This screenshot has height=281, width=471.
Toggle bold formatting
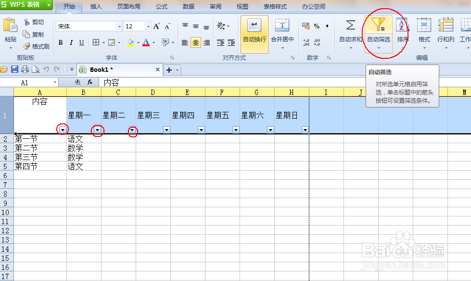[x=60, y=43]
